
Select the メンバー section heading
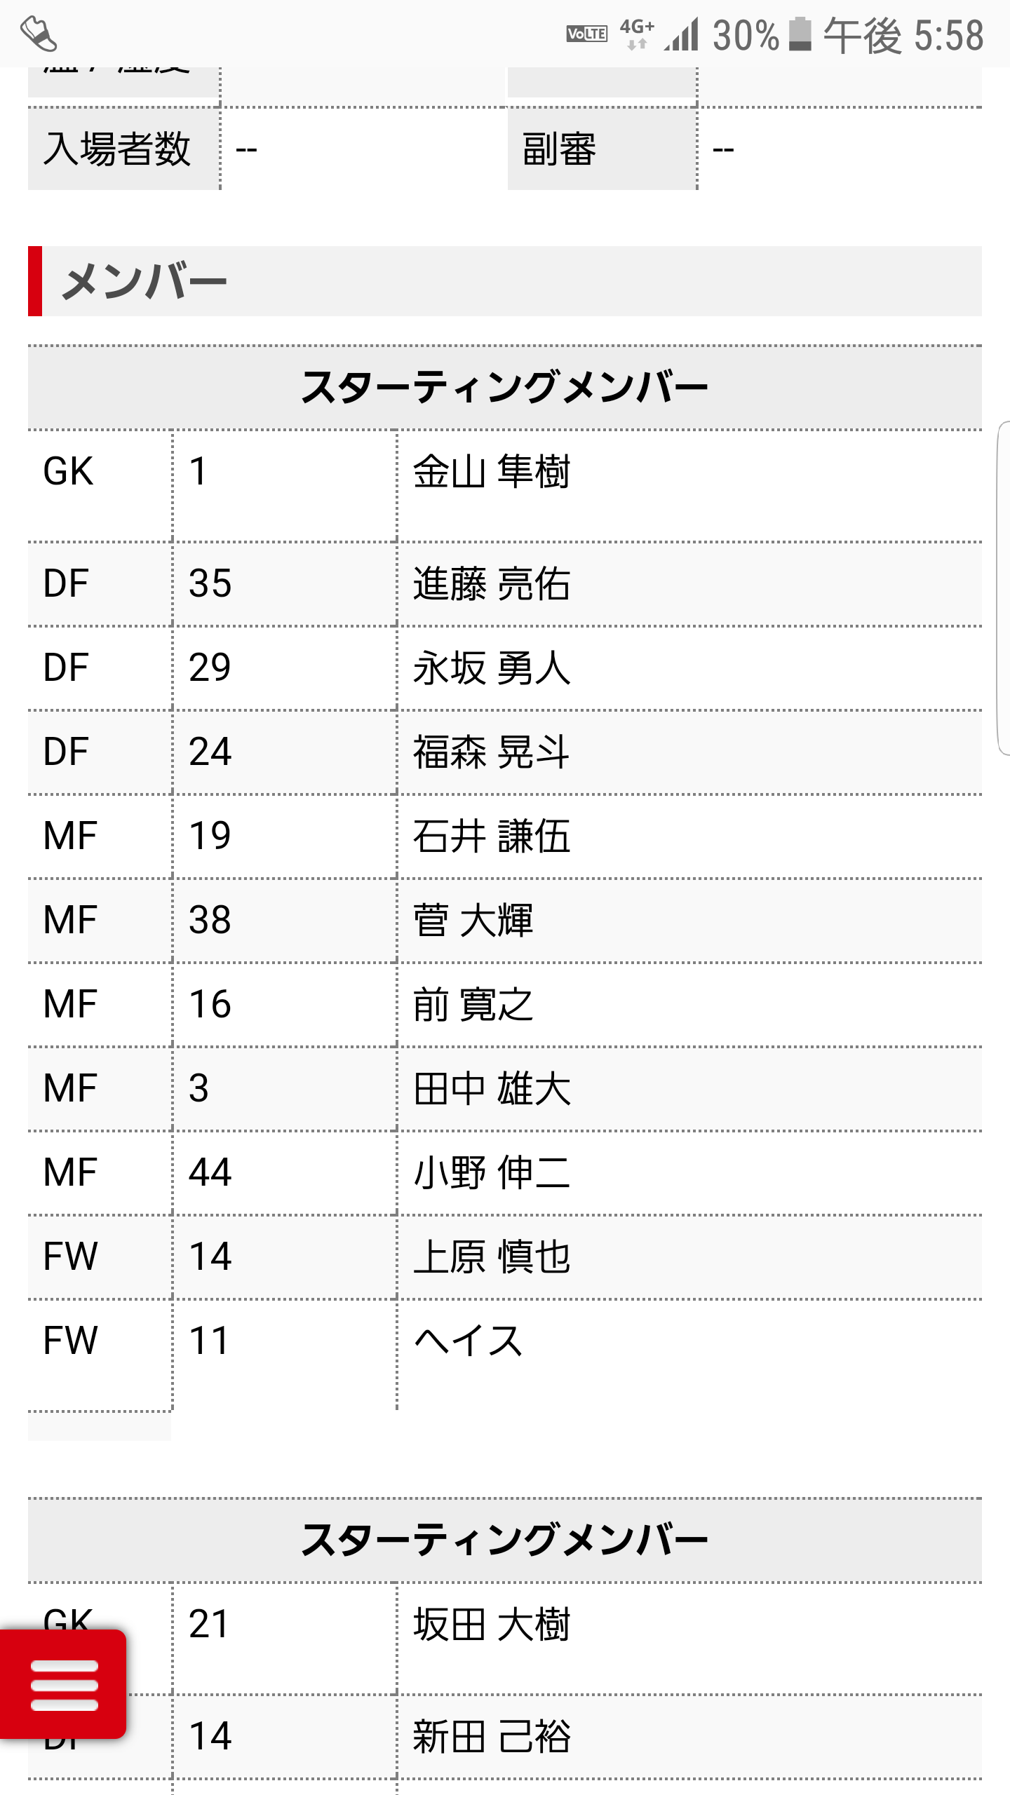(144, 282)
